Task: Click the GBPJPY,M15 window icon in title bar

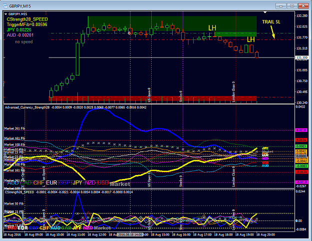Action: pyautogui.click(x=5, y=6)
